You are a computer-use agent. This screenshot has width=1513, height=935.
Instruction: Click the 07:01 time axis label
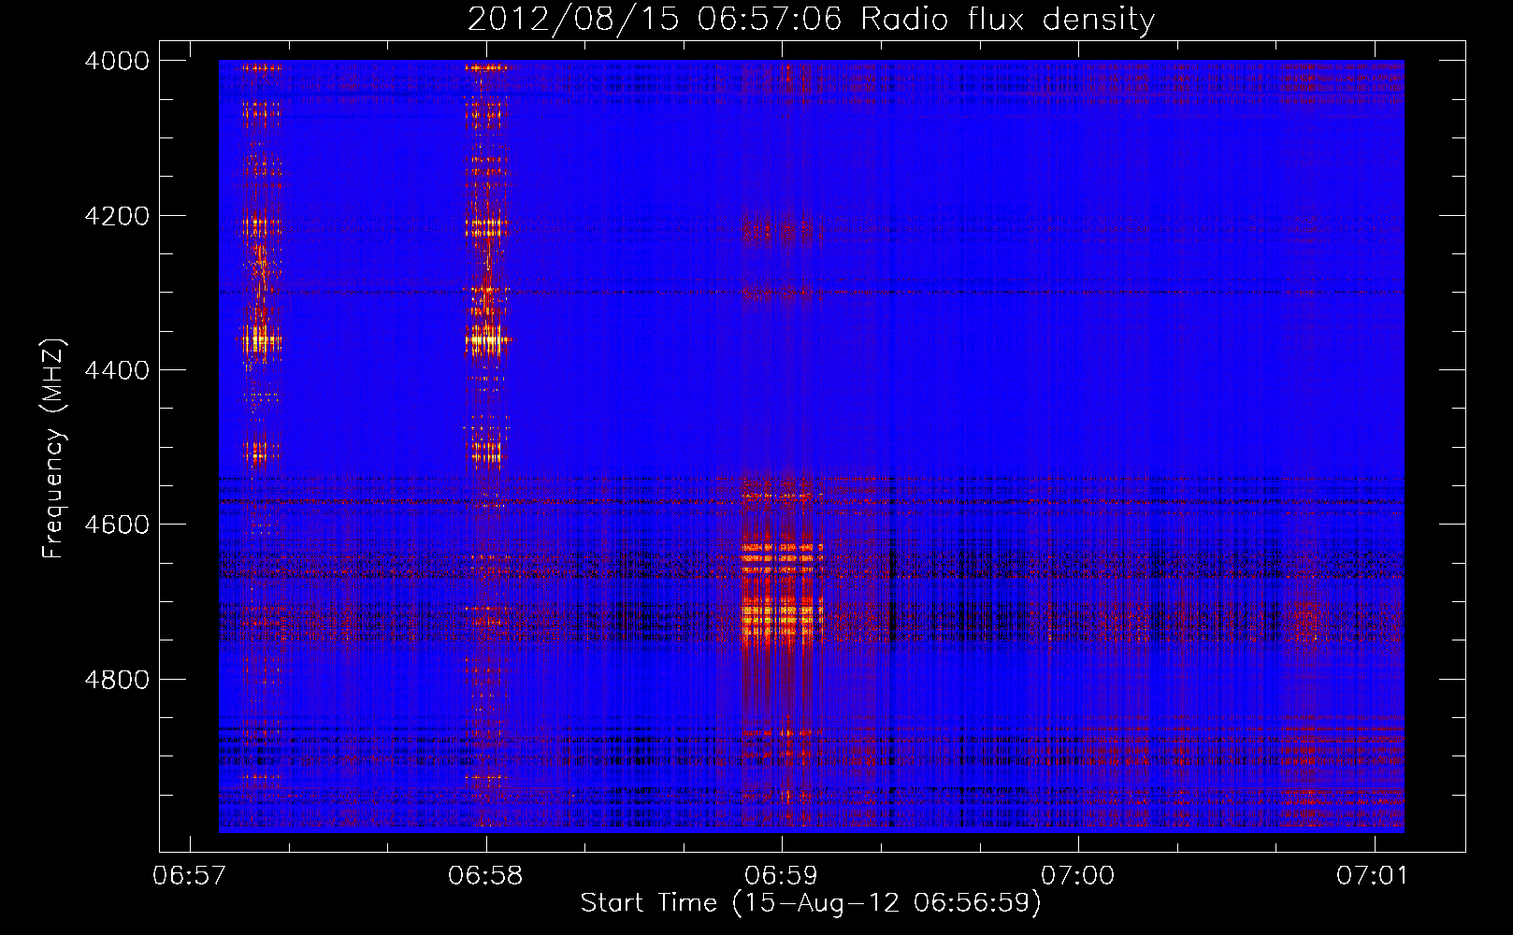coord(1373,876)
